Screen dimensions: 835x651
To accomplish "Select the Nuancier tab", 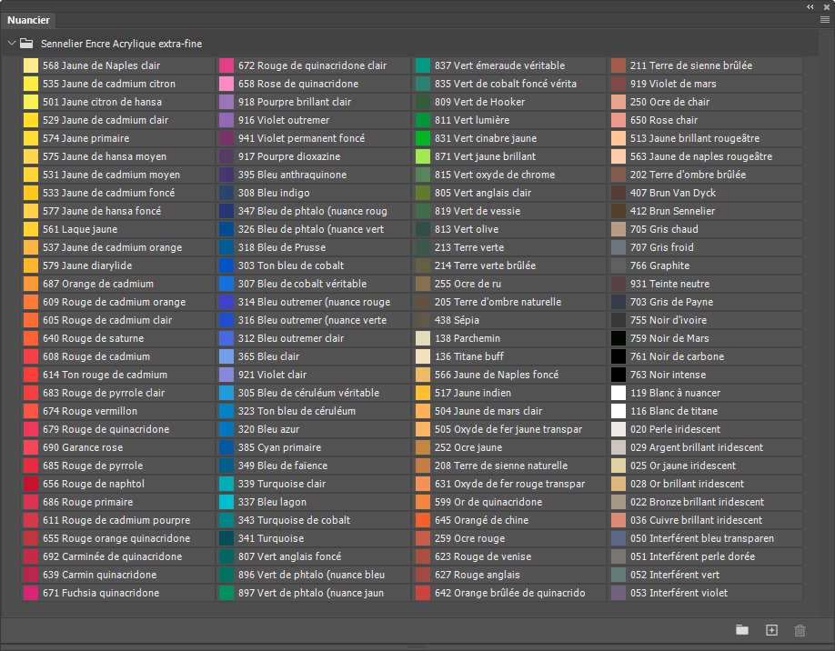I will [x=28, y=20].
